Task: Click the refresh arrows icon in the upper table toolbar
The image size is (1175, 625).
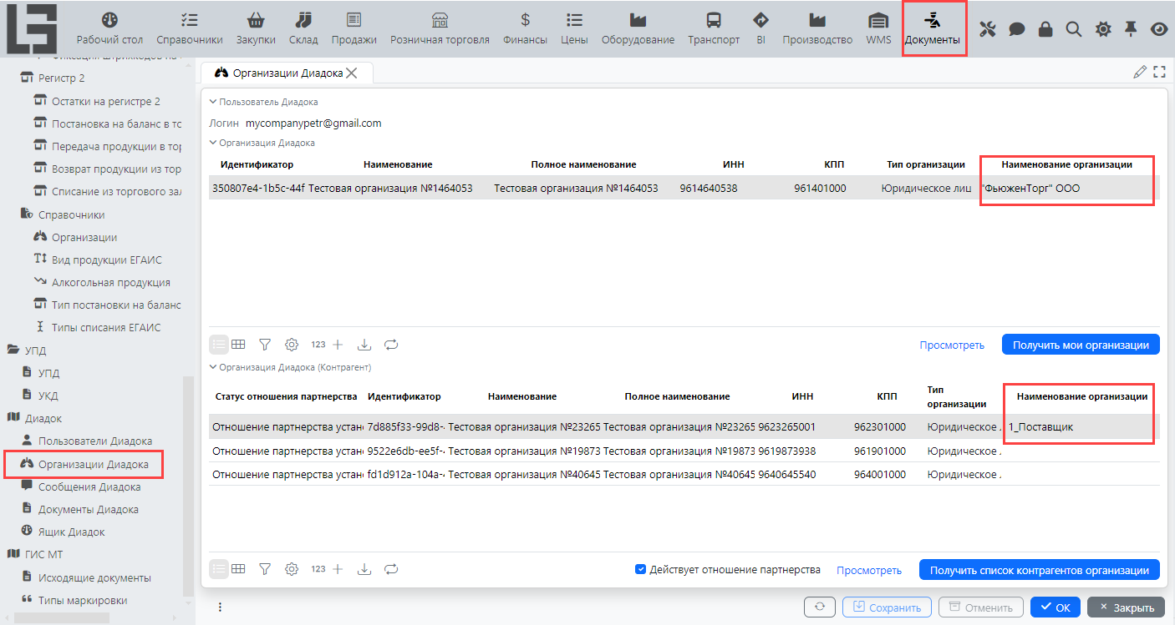Action: [391, 345]
